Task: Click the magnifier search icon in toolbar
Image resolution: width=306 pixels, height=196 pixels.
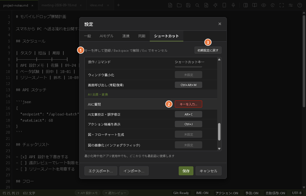Action: (x=197, y=5)
